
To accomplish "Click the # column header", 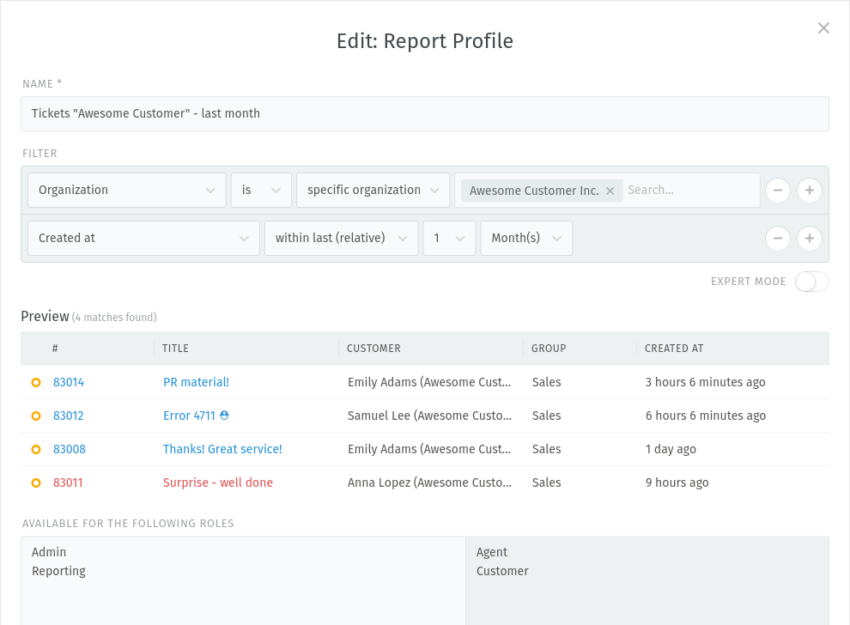I will point(55,349).
